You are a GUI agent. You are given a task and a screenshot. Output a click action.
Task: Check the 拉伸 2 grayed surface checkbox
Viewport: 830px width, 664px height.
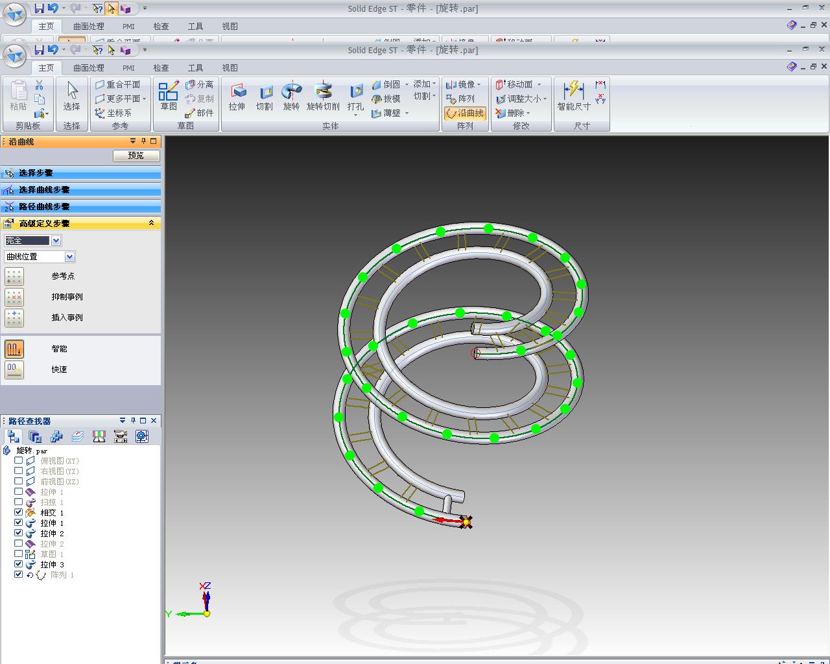pos(18,543)
